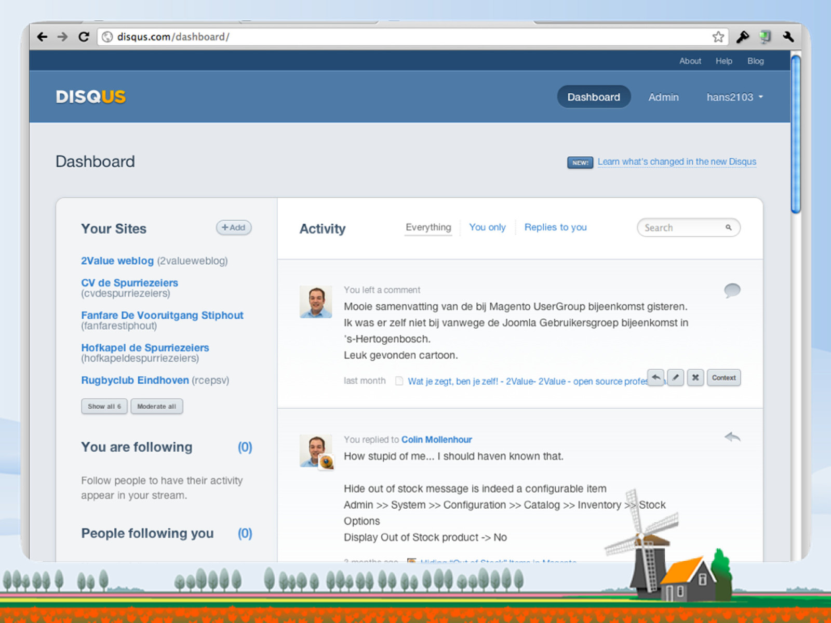Open the 'Wat je zegt, ben je zelf!' article link

coord(527,381)
